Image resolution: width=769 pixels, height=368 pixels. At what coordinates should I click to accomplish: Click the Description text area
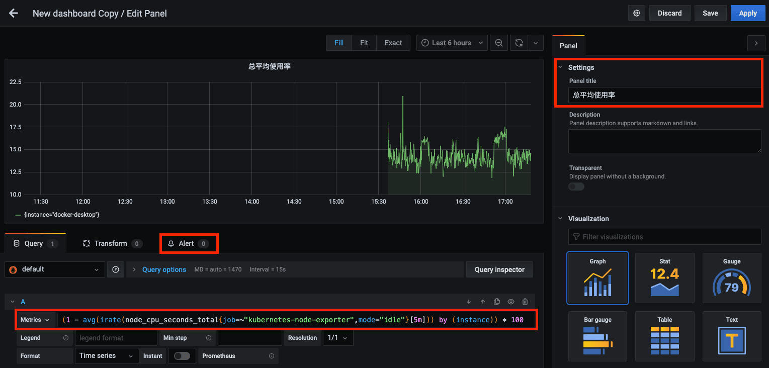tap(664, 141)
